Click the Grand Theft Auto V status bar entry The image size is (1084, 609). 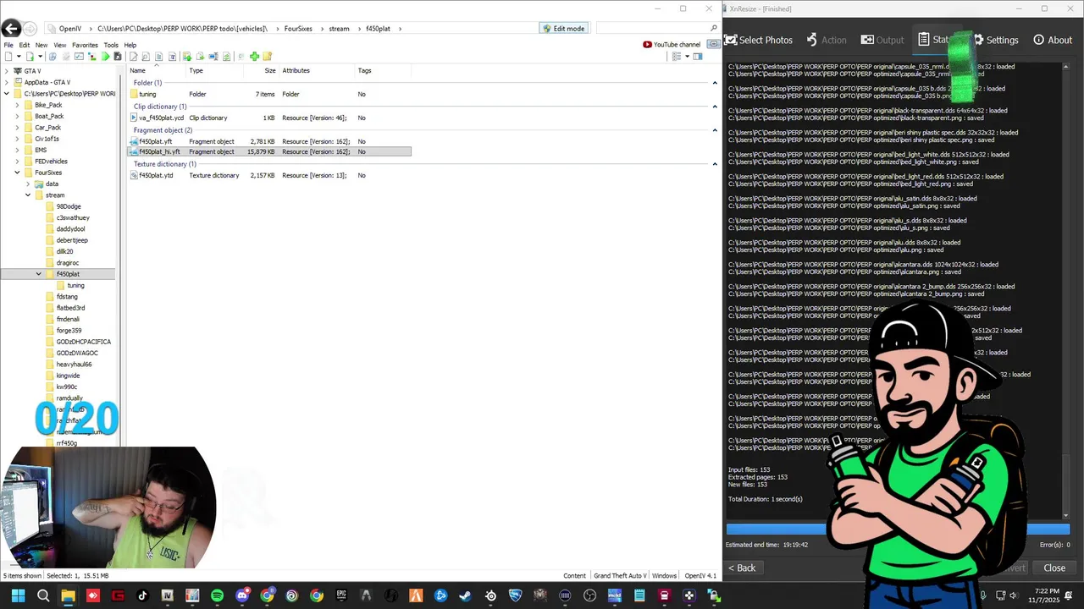(x=620, y=576)
